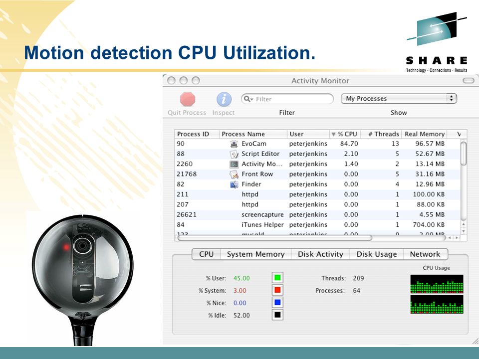Select the EvoCam process name

pyautogui.click(x=253, y=144)
